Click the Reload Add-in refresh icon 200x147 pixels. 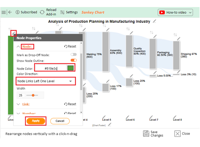coord(42,12)
